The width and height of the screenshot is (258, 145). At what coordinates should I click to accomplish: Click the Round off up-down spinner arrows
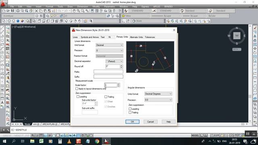(121, 66)
